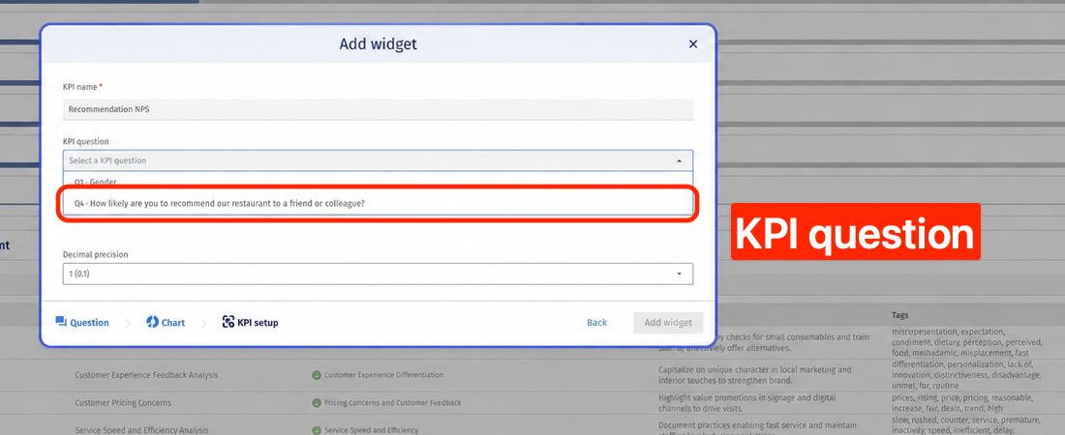Click the Question step chat icon
The image size is (1065, 435).
coord(61,322)
